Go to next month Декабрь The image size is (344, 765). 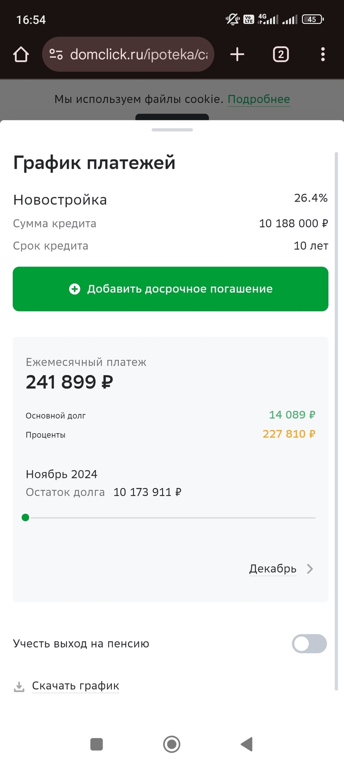(272, 569)
